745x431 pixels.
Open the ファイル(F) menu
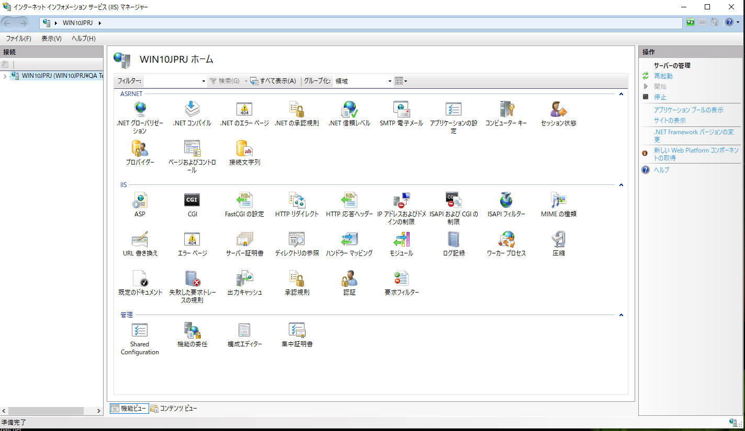coord(18,39)
